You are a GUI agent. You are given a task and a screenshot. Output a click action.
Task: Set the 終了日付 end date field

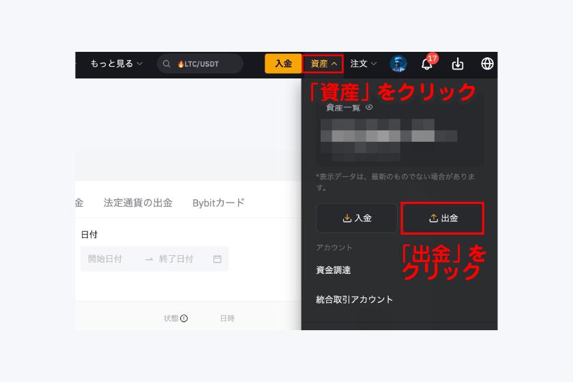click(x=176, y=259)
